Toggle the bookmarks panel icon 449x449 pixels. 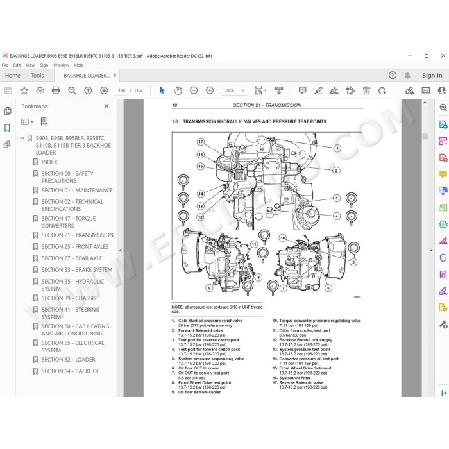click(7, 128)
